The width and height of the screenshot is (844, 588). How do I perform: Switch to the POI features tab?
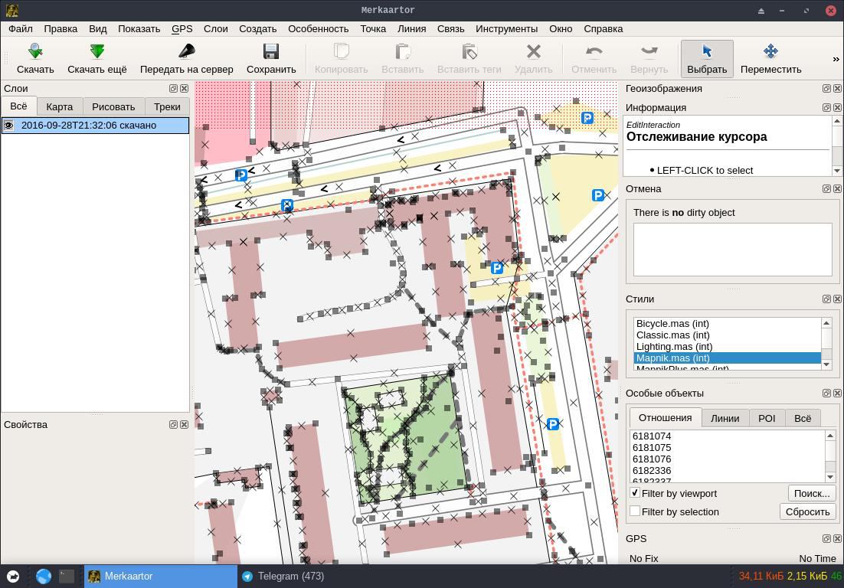(767, 418)
